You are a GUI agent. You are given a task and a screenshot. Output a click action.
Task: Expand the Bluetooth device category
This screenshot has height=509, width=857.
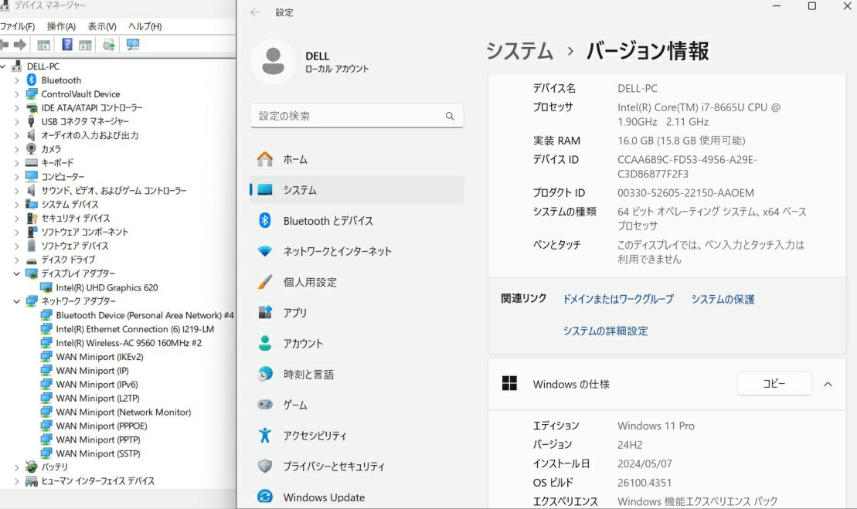pyautogui.click(x=16, y=80)
